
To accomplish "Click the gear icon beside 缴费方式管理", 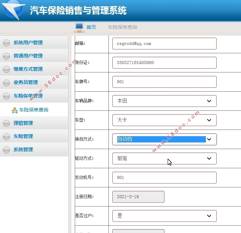I will click(6, 69).
